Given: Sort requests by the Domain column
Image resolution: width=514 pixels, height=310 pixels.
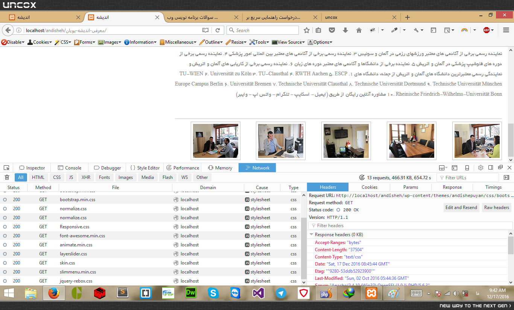Looking at the screenshot, I should [208, 187].
